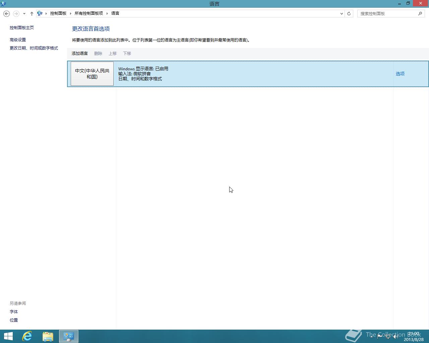Click 删除 toolbar button
Screen dimensions: 429x343
pyautogui.click(x=98, y=54)
